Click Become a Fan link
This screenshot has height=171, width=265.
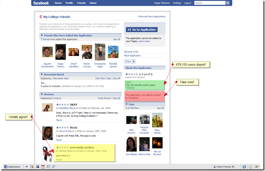coord(131,52)
